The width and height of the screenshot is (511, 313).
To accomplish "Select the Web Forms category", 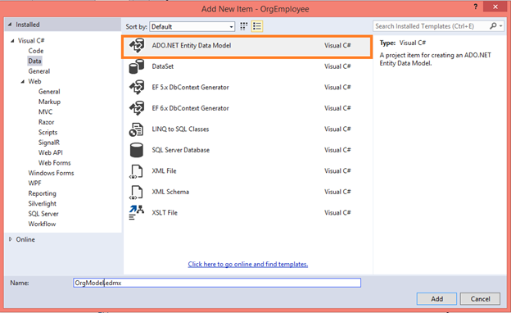I will click(54, 163).
